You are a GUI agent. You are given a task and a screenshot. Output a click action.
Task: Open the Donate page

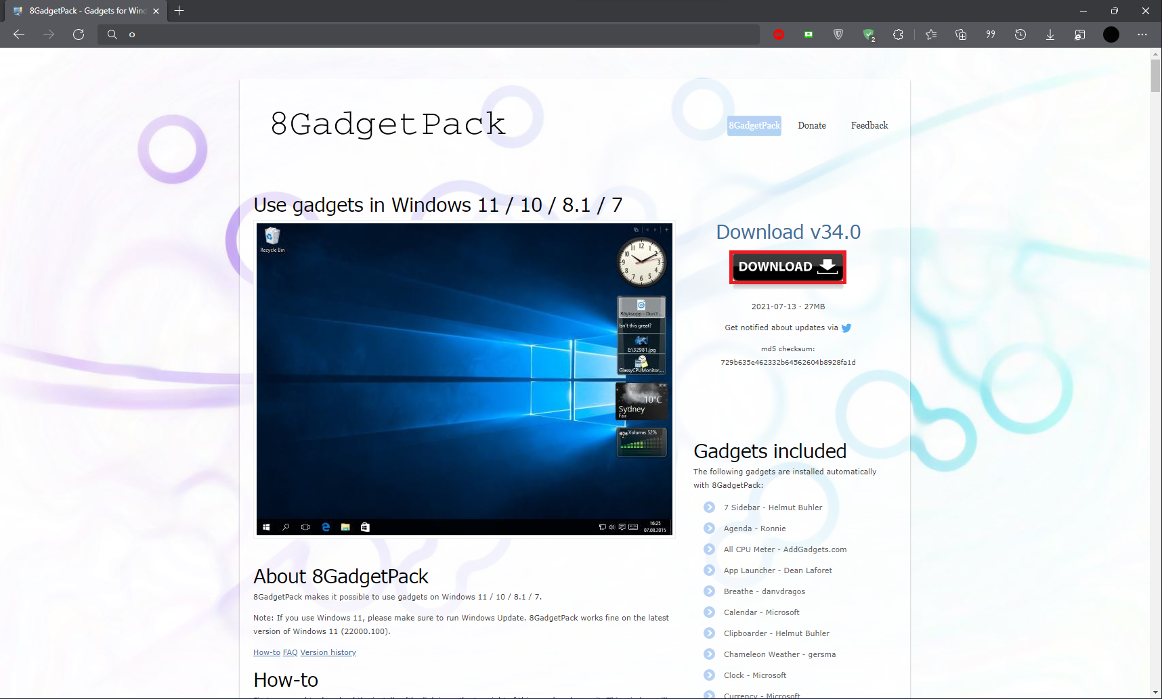812,126
